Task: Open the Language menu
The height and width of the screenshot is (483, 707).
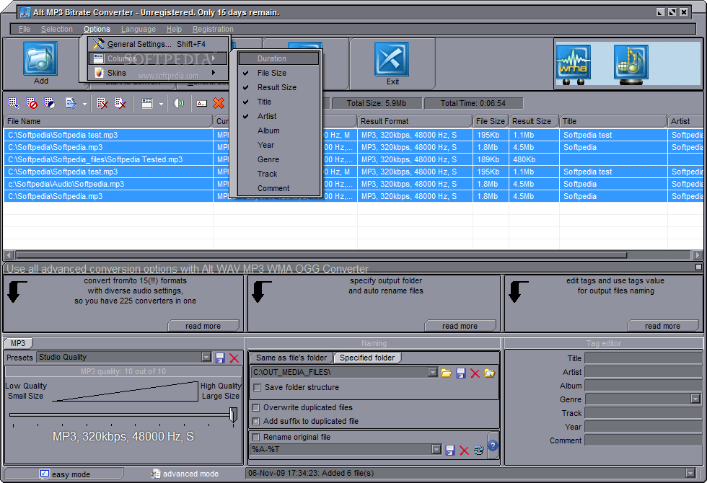Action: coord(139,29)
